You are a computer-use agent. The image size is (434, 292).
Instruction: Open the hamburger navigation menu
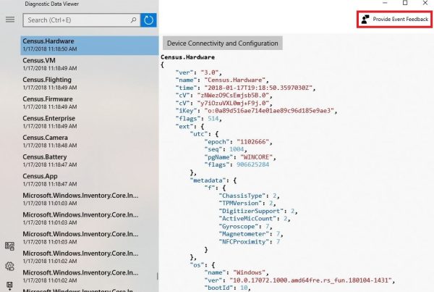click(9, 20)
